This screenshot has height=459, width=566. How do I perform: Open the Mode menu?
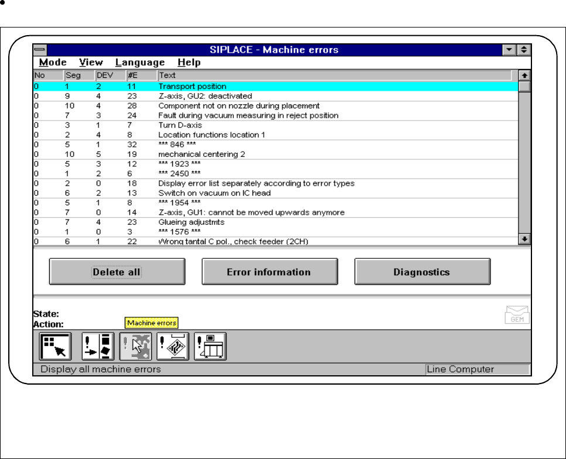(x=53, y=63)
